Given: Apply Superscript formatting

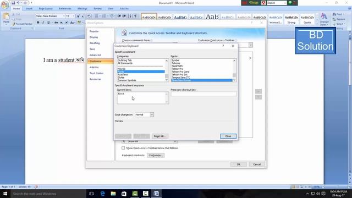Looking at the screenshot, I should coord(67,23).
